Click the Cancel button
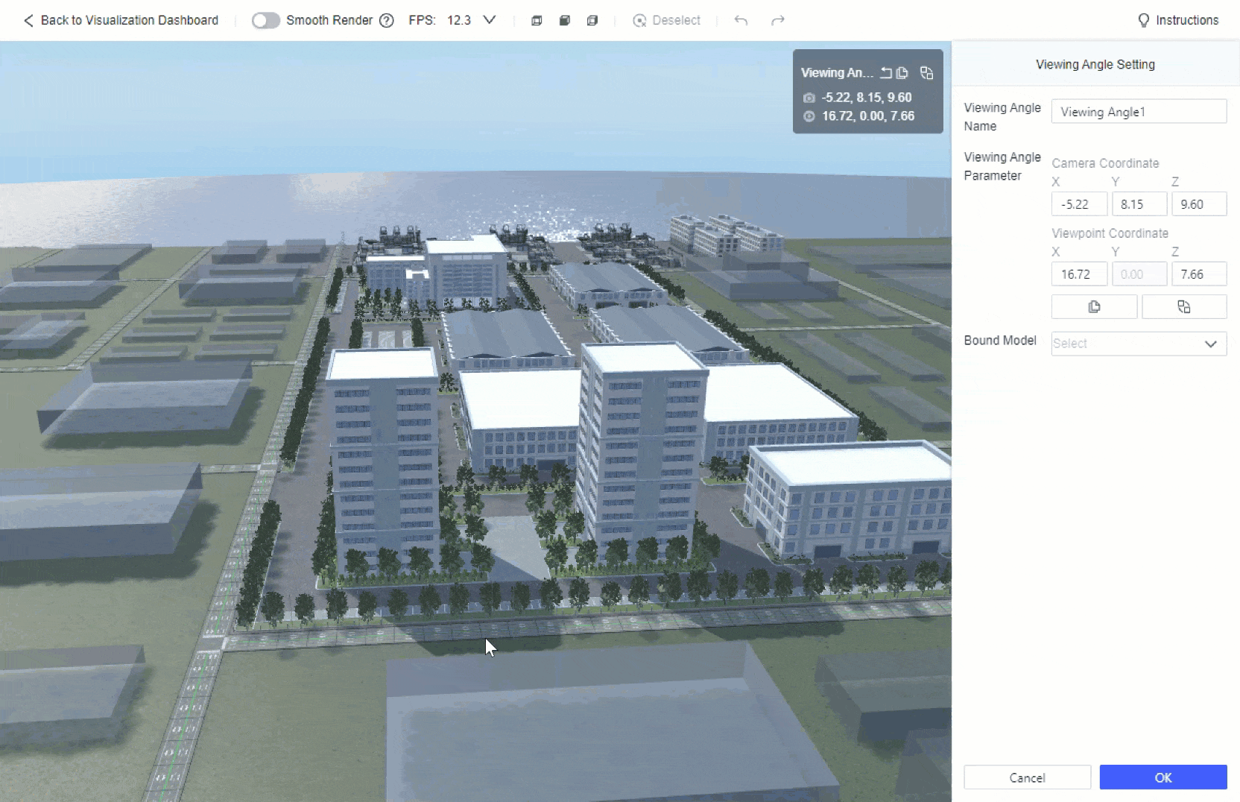 [1027, 777]
